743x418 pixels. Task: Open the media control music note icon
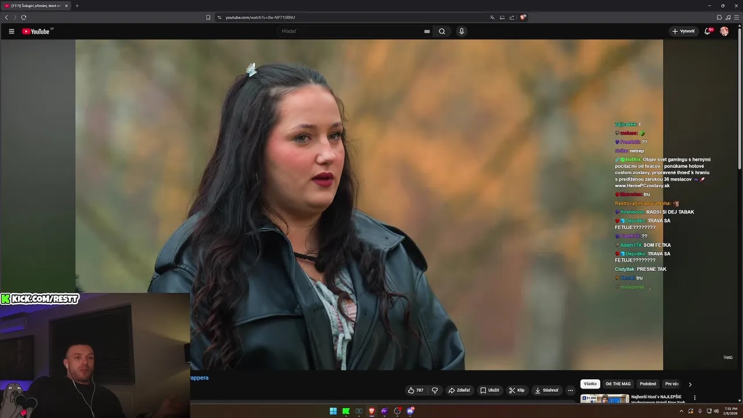tap(728, 17)
